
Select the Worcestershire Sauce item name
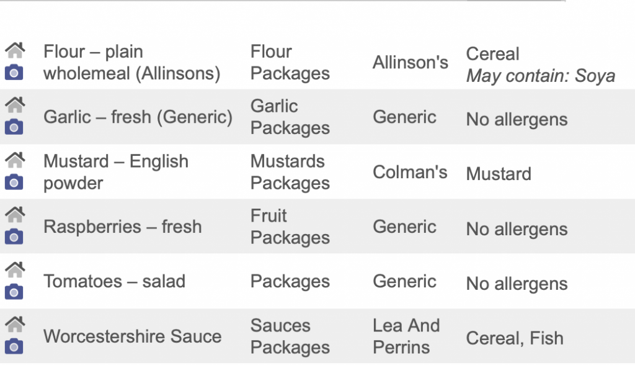click(133, 336)
